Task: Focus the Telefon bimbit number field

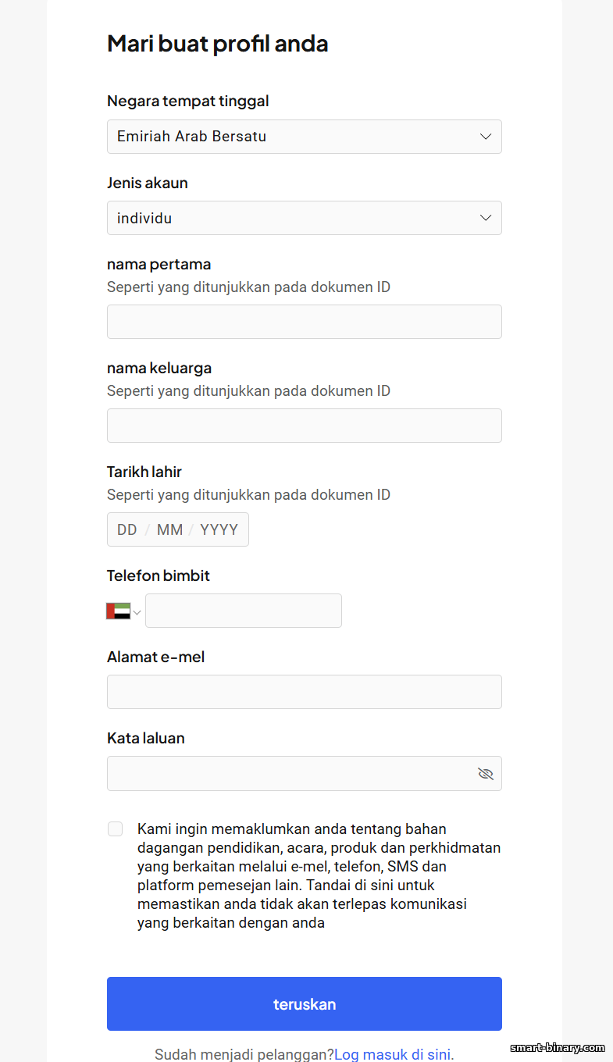Action: (244, 611)
